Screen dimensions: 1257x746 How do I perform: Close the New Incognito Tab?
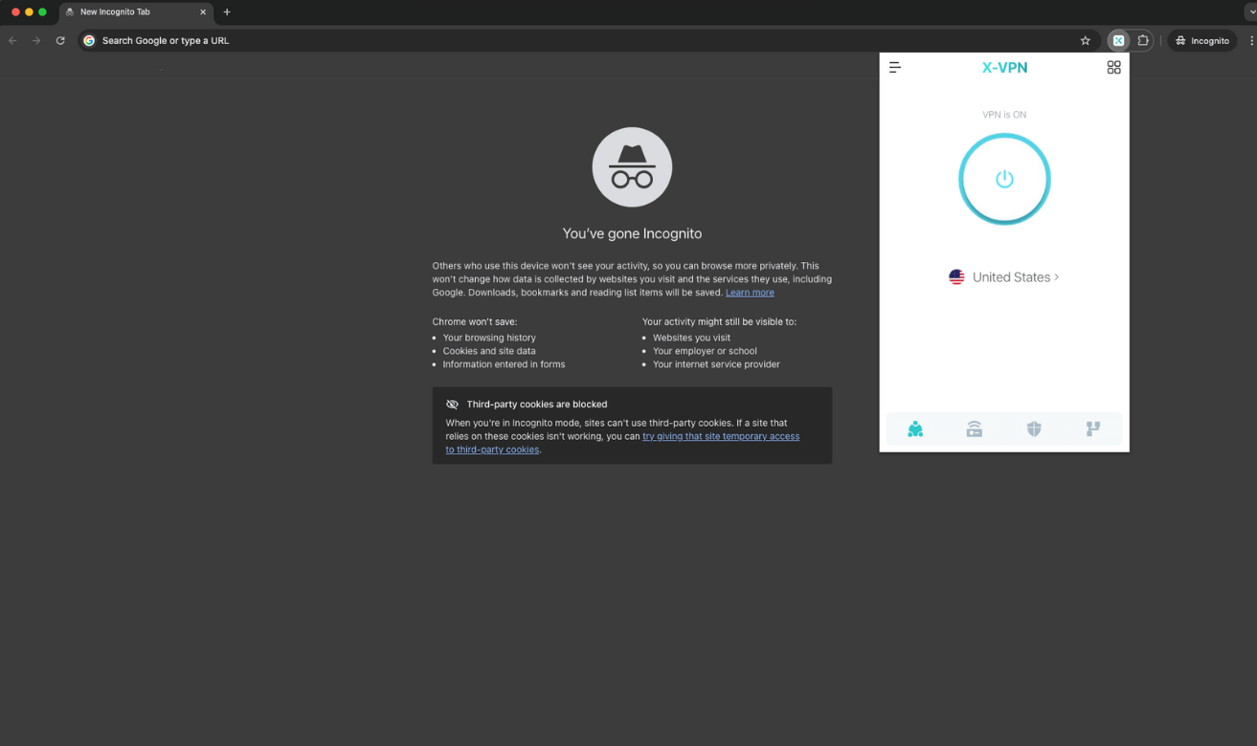pyautogui.click(x=203, y=12)
